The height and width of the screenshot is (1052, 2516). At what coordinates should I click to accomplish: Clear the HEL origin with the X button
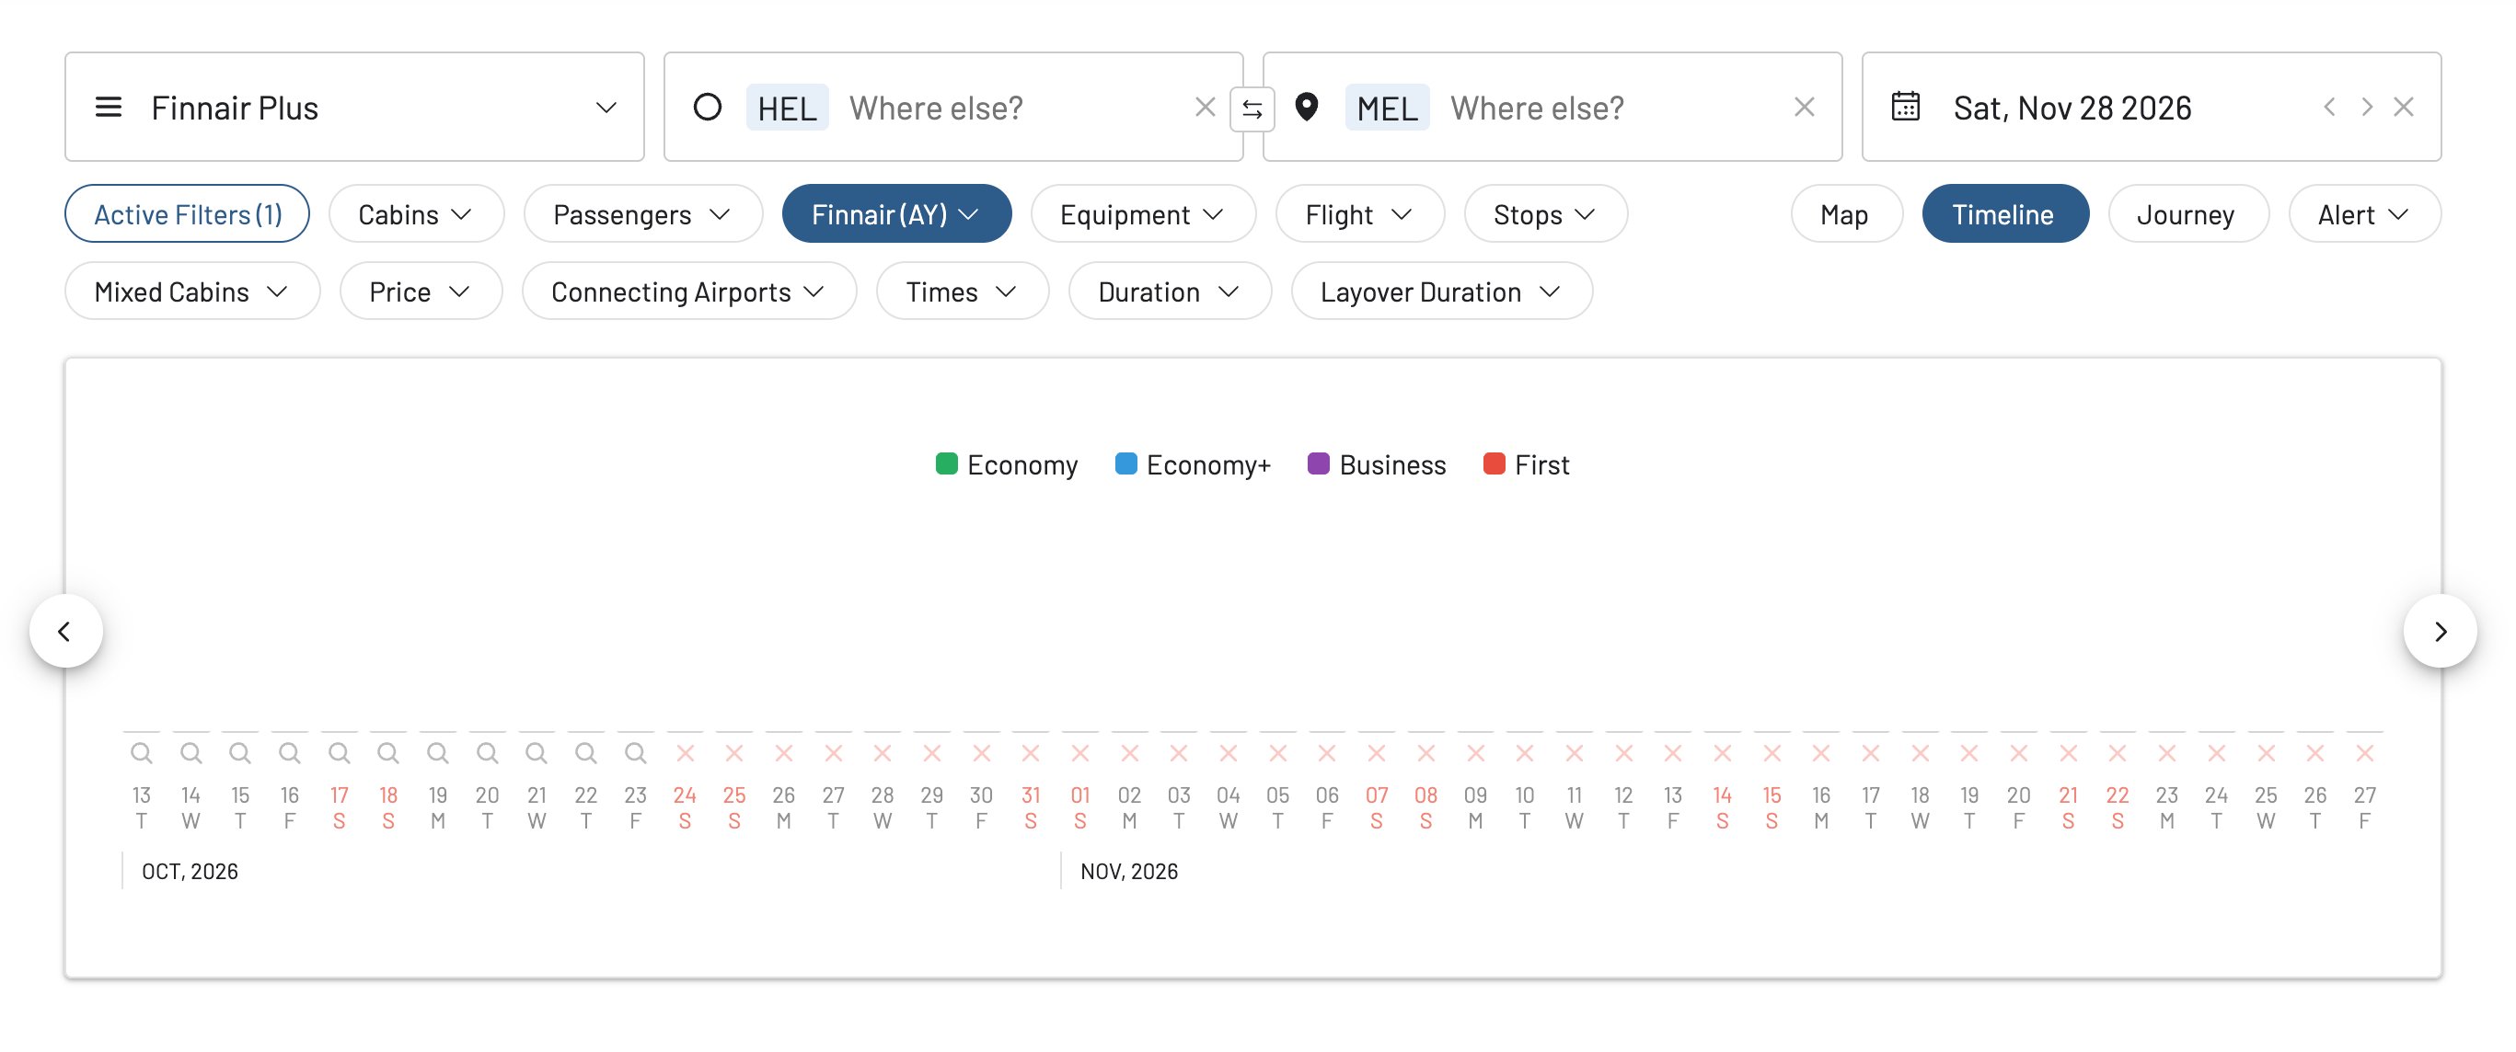coord(1206,108)
